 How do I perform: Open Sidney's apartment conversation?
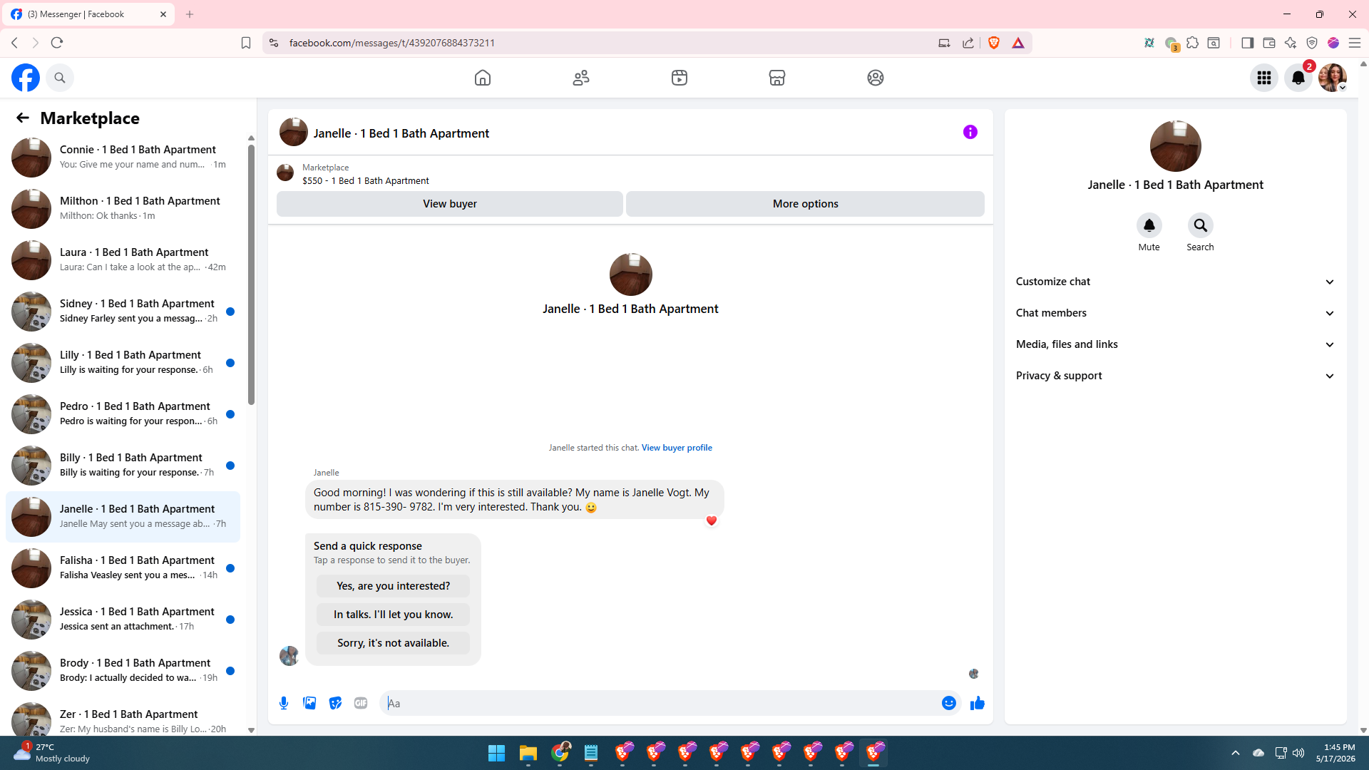point(123,312)
